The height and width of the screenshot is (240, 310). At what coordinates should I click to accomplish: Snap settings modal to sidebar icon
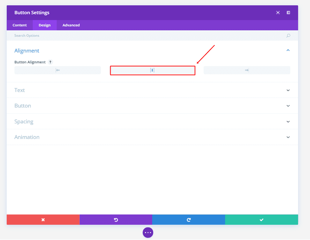288,13
